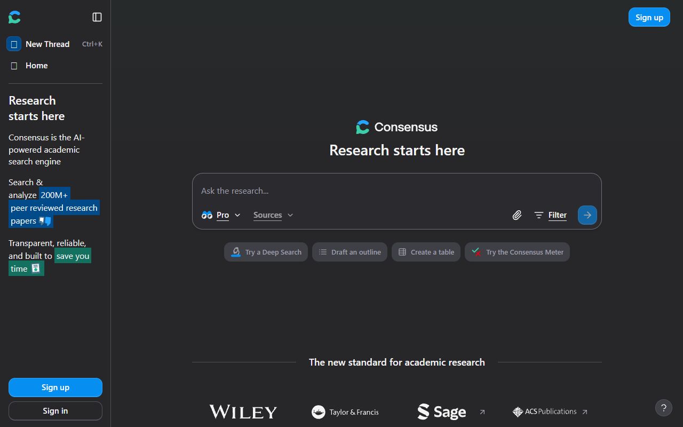Screen dimensions: 683x427
Task: Open help via the question mark icon
Action: [664, 407]
